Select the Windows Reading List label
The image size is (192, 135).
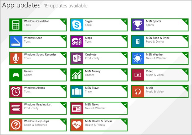coord(38,105)
